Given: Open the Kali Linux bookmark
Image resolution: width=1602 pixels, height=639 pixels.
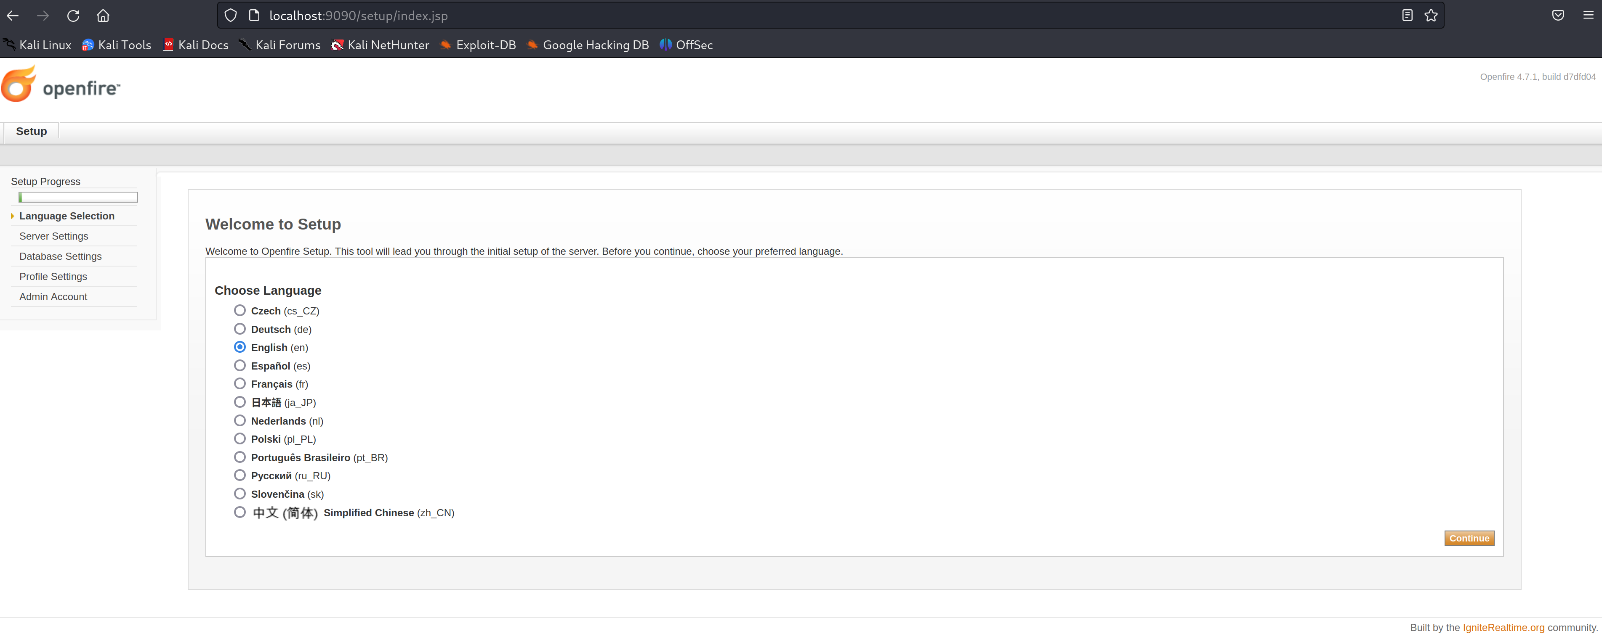Looking at the screenshot, I should tap(37, 45).
